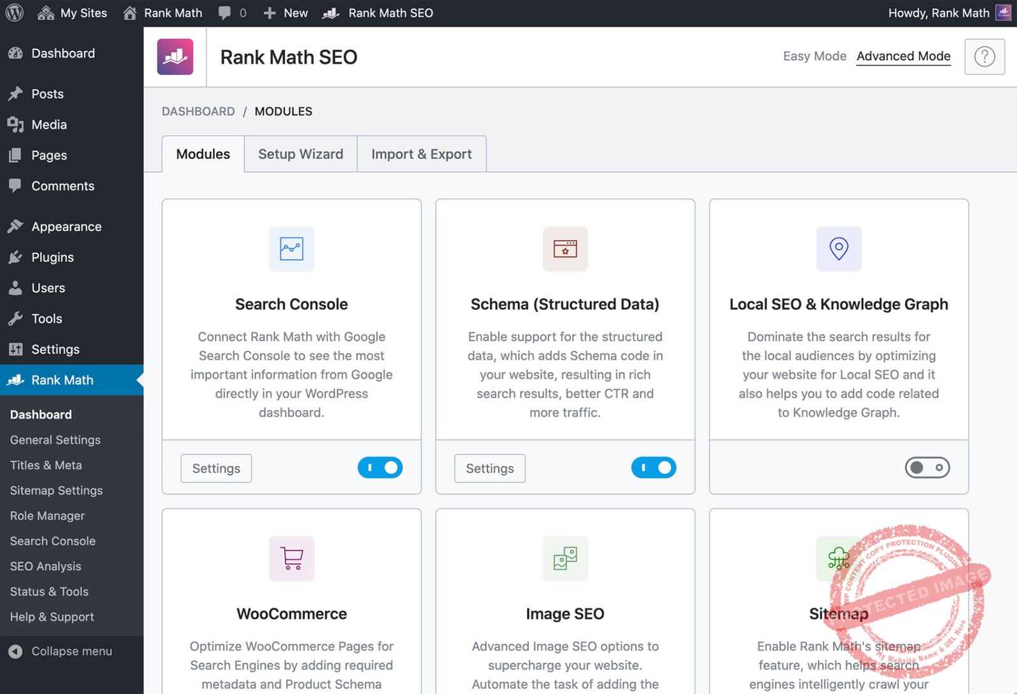The width and height of the screenshot is (1017, 694).
Task: Open Status & Tools submenu item
Action: pyautogui.click(x=50, y=592)
